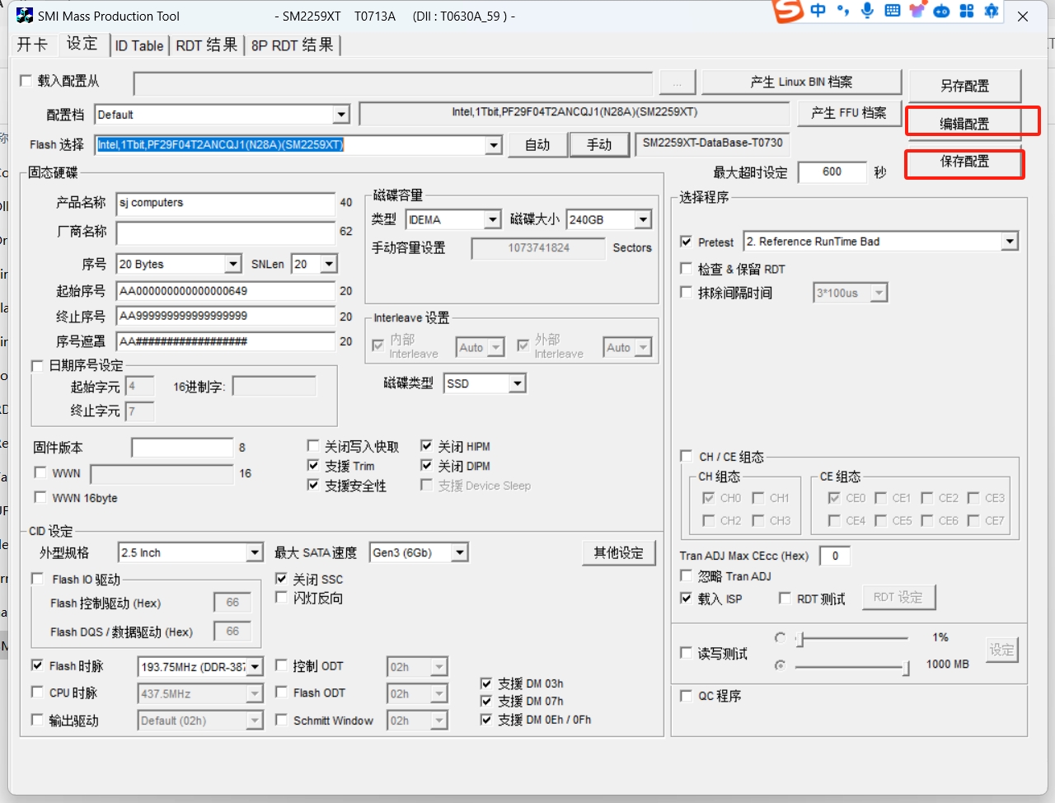Uncheck 支援安全性
1055x803 pixels.
pyautogui.click(x=313, y=486)
